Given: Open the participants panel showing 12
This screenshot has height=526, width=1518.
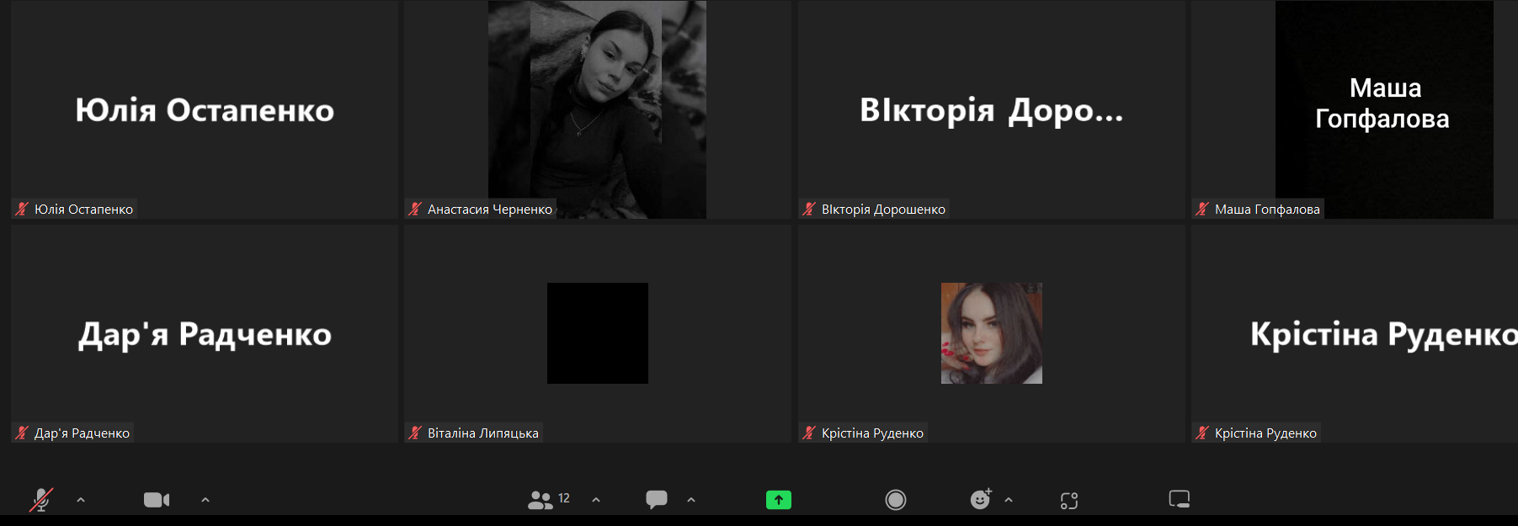Looking at the screenshot, I should [x=548, y=500].
